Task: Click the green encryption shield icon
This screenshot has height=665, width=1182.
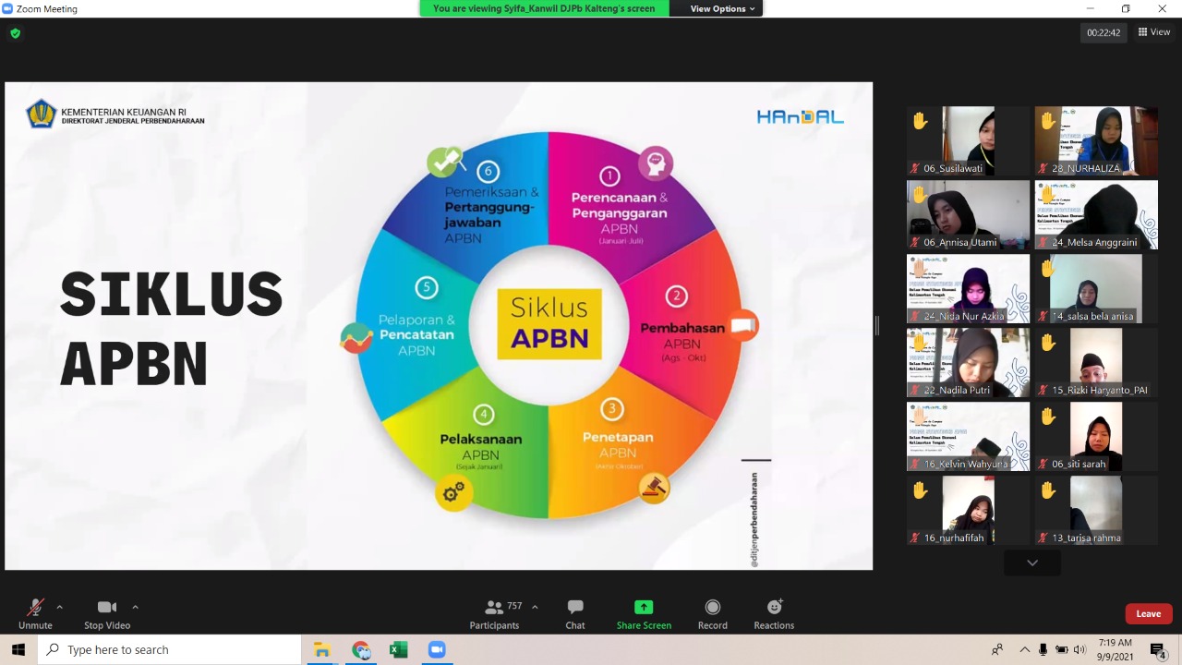Action: click(15, 33)
